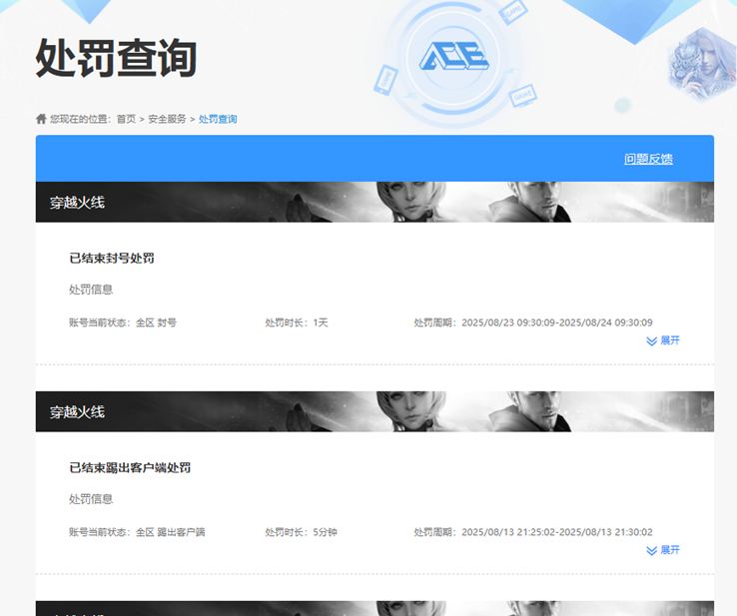Expand details of the 封号 punishment record
The image size is (737, 616).
(x=663, y=340)
